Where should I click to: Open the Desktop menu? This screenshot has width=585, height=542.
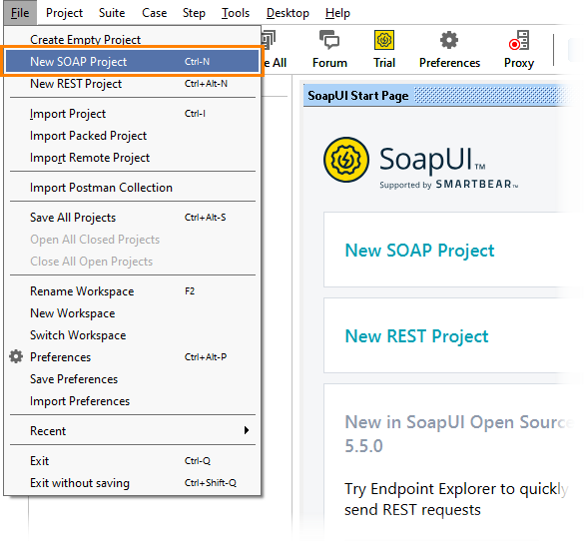click(x=288, y=13)
